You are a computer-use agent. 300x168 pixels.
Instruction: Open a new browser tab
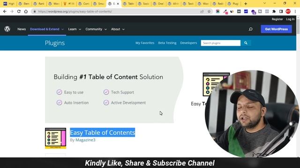246,4
